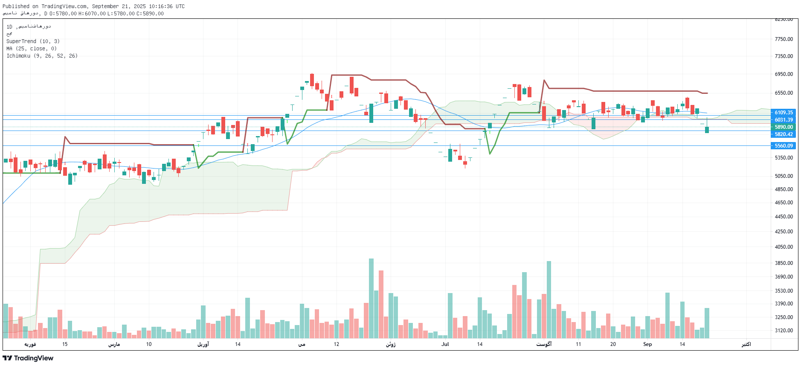The height and width of the screenshot is (366, 801).
Task: Click the green 5890.00 current price label
Action: pyautogui.click(x=784, y=127)
